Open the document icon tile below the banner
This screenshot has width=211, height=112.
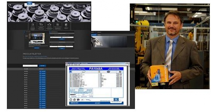point(58,26)
